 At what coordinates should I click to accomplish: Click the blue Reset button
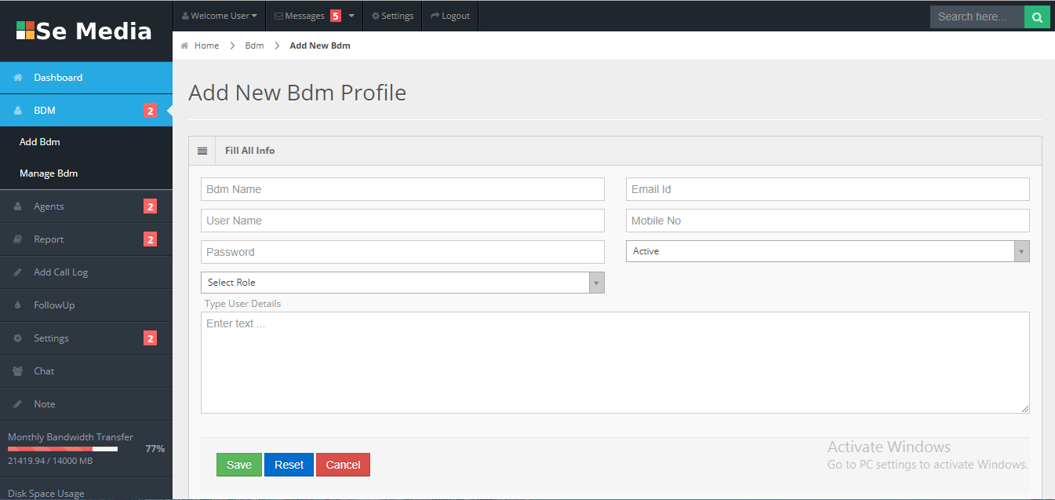(289, 465)
